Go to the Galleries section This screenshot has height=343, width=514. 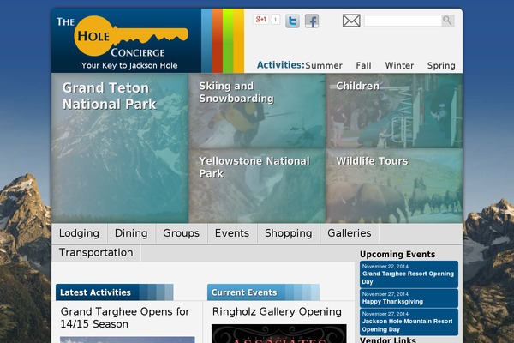pos(350,233)
